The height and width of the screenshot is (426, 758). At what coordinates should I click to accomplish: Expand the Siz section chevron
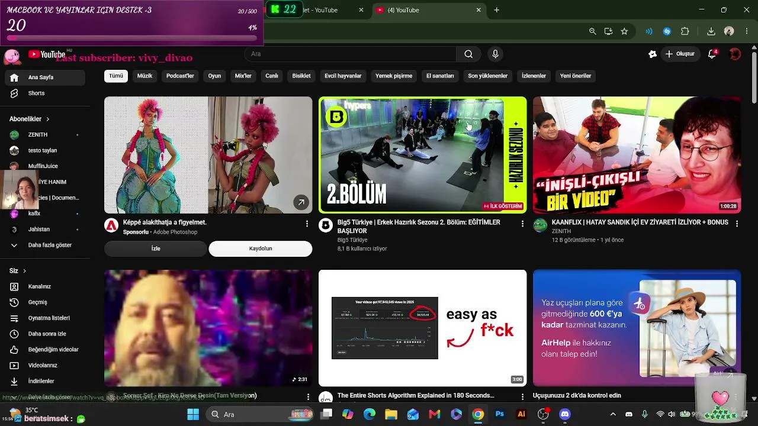click(x=24, y=271)
